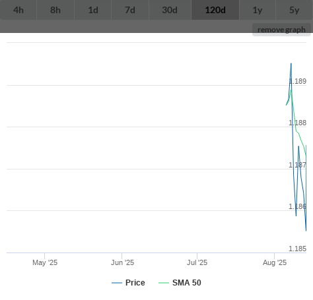Click the remove graph button

281,30
